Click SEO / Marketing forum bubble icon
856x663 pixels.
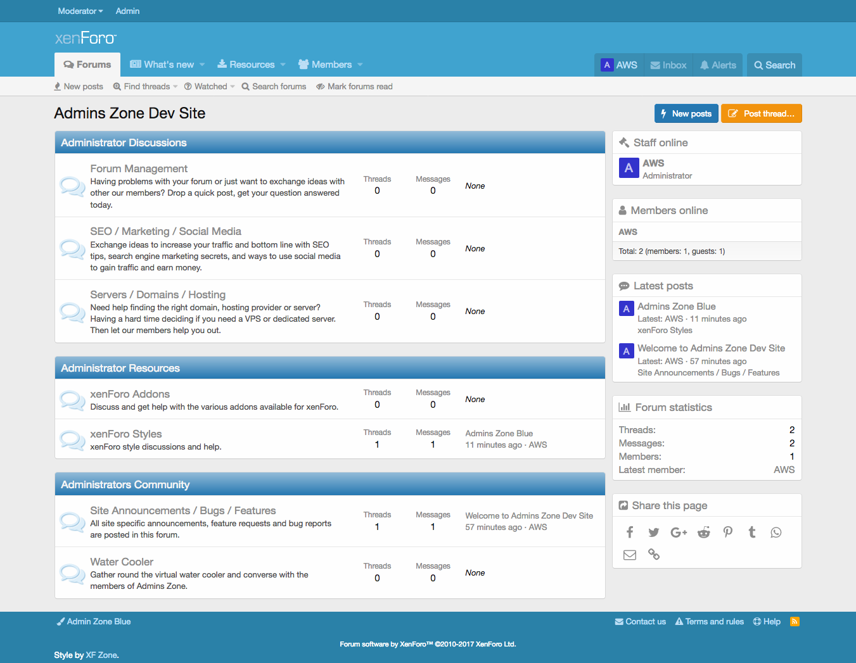(x=72, y=249)
